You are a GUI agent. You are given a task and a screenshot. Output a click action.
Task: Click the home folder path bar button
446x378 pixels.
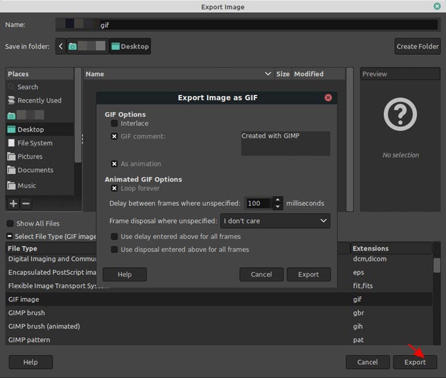pyautogui.click(x=88, y=46)
